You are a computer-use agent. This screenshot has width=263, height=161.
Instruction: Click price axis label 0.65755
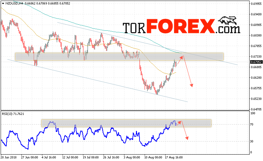click(x=256, y=88)
